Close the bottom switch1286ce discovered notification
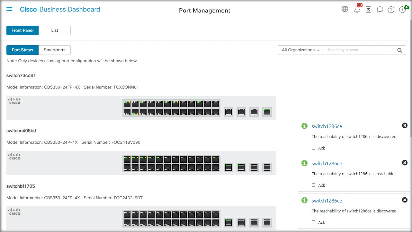The image size is (412, 232). coord(405,200)
